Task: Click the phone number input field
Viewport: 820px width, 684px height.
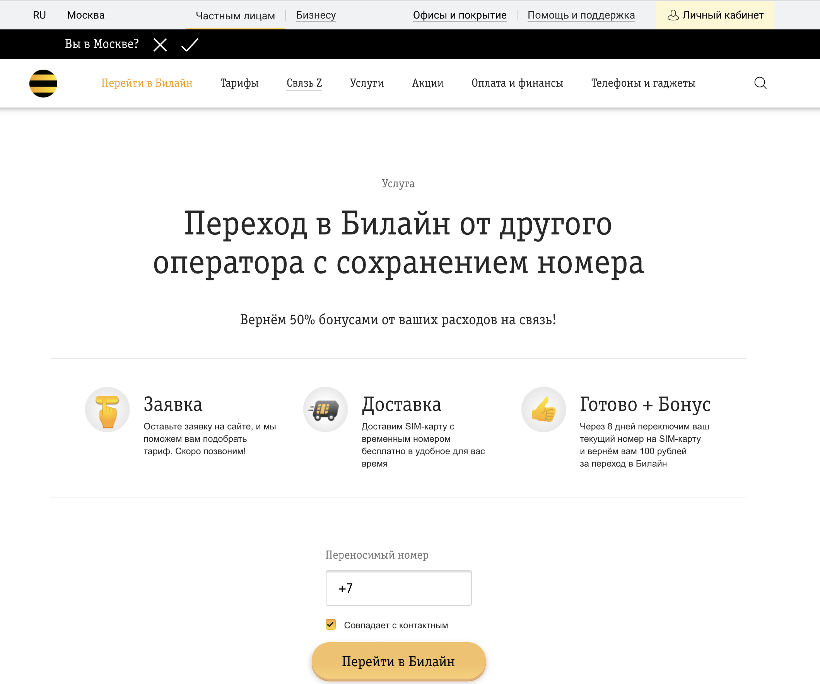Action: pyautogui.click(x=398, y=588)
